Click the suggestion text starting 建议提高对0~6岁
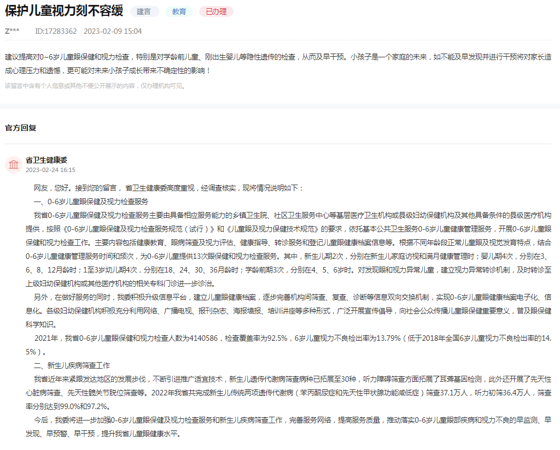560x450 pixels. 278,64
